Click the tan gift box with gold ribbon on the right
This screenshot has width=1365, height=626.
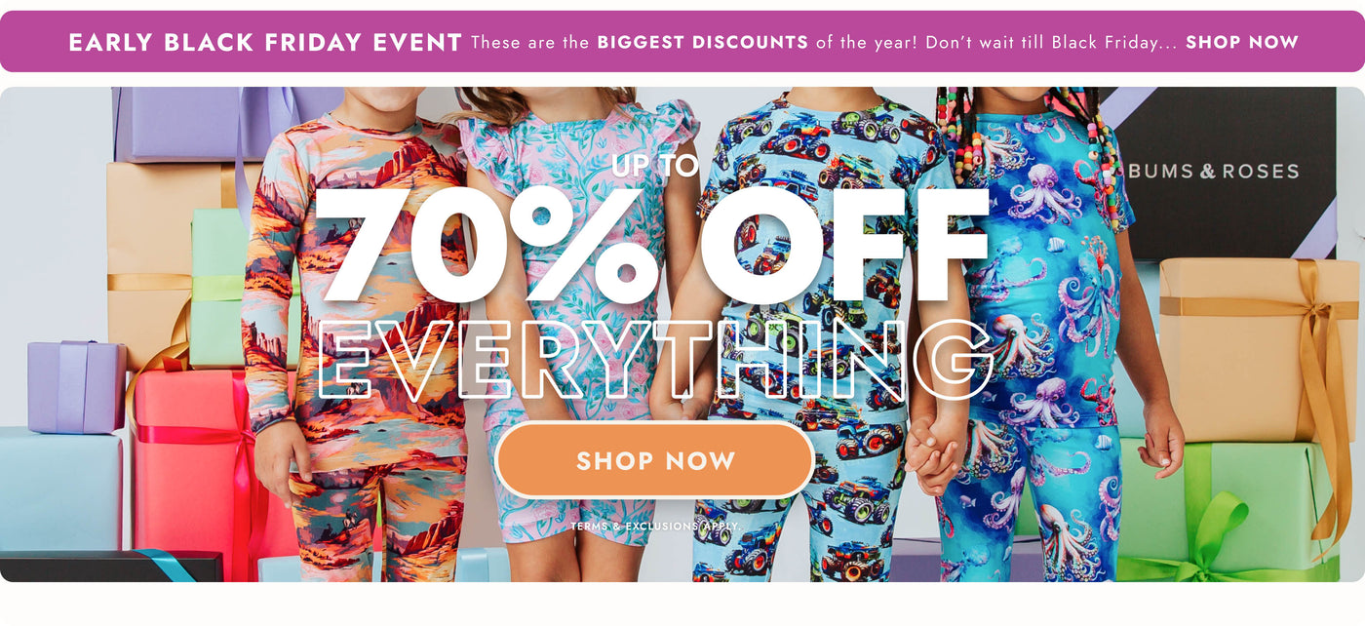coord(1258,346)
